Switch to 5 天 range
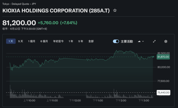This screenshot has height=108, width=178. point(20,41)
